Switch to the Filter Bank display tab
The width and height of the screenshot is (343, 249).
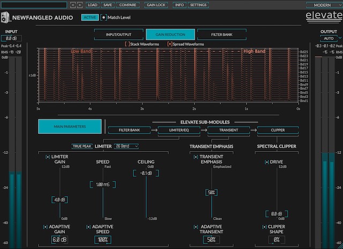(221, 34)
